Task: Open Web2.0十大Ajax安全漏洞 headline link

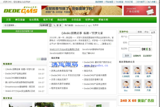Action: click(64, 49)
